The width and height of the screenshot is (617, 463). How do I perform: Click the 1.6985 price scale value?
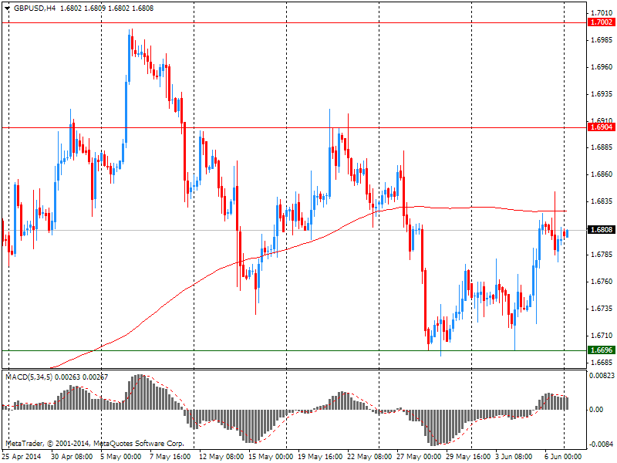click(602, 40)
